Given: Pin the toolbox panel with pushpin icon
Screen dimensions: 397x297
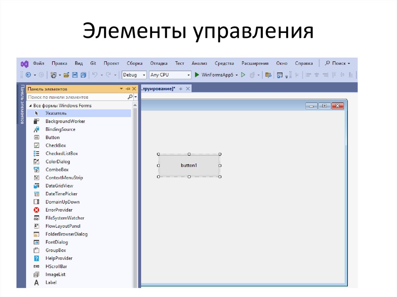Looking at the screenshot, I should 128,89.
